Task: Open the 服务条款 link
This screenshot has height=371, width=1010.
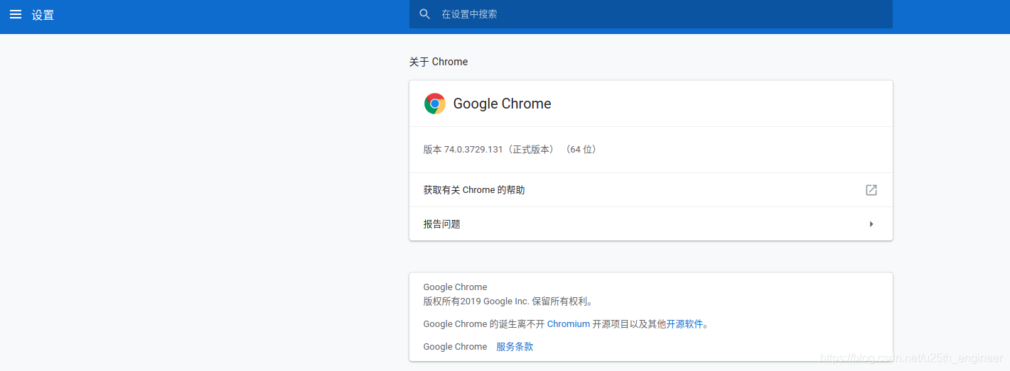Action: tap(515, 347)
